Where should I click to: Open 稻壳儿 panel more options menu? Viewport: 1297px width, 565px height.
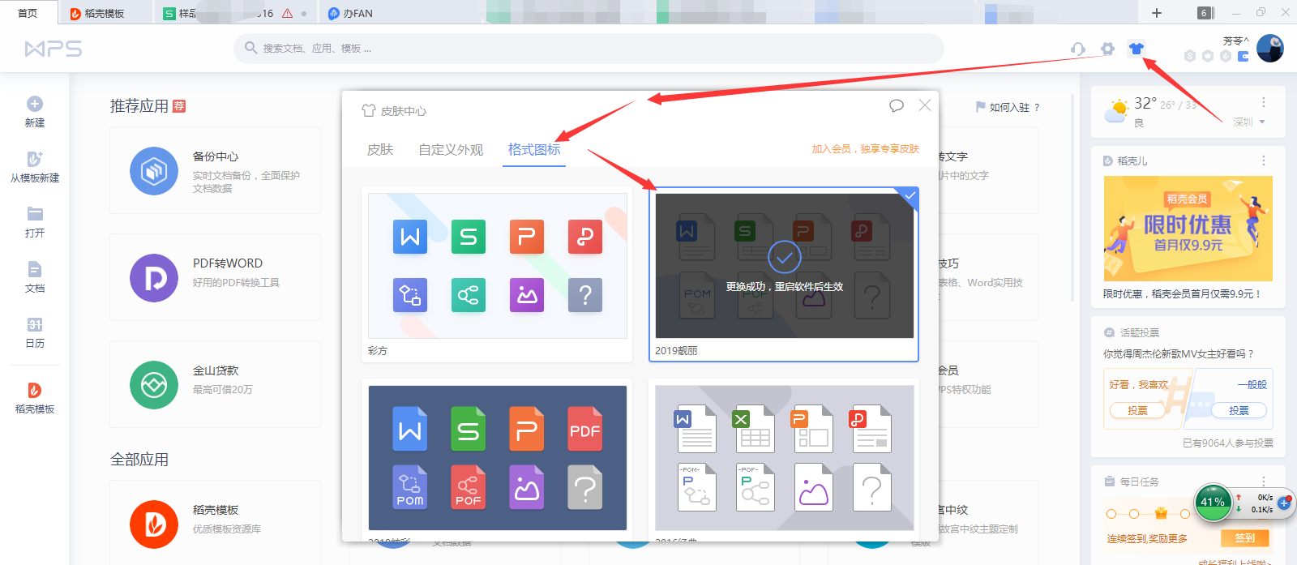tap(1263, 161)
